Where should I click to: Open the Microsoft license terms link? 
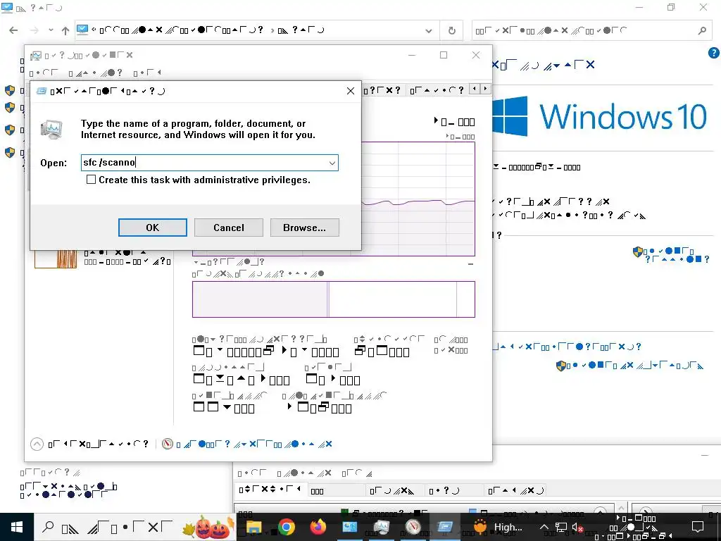[567, 347]
